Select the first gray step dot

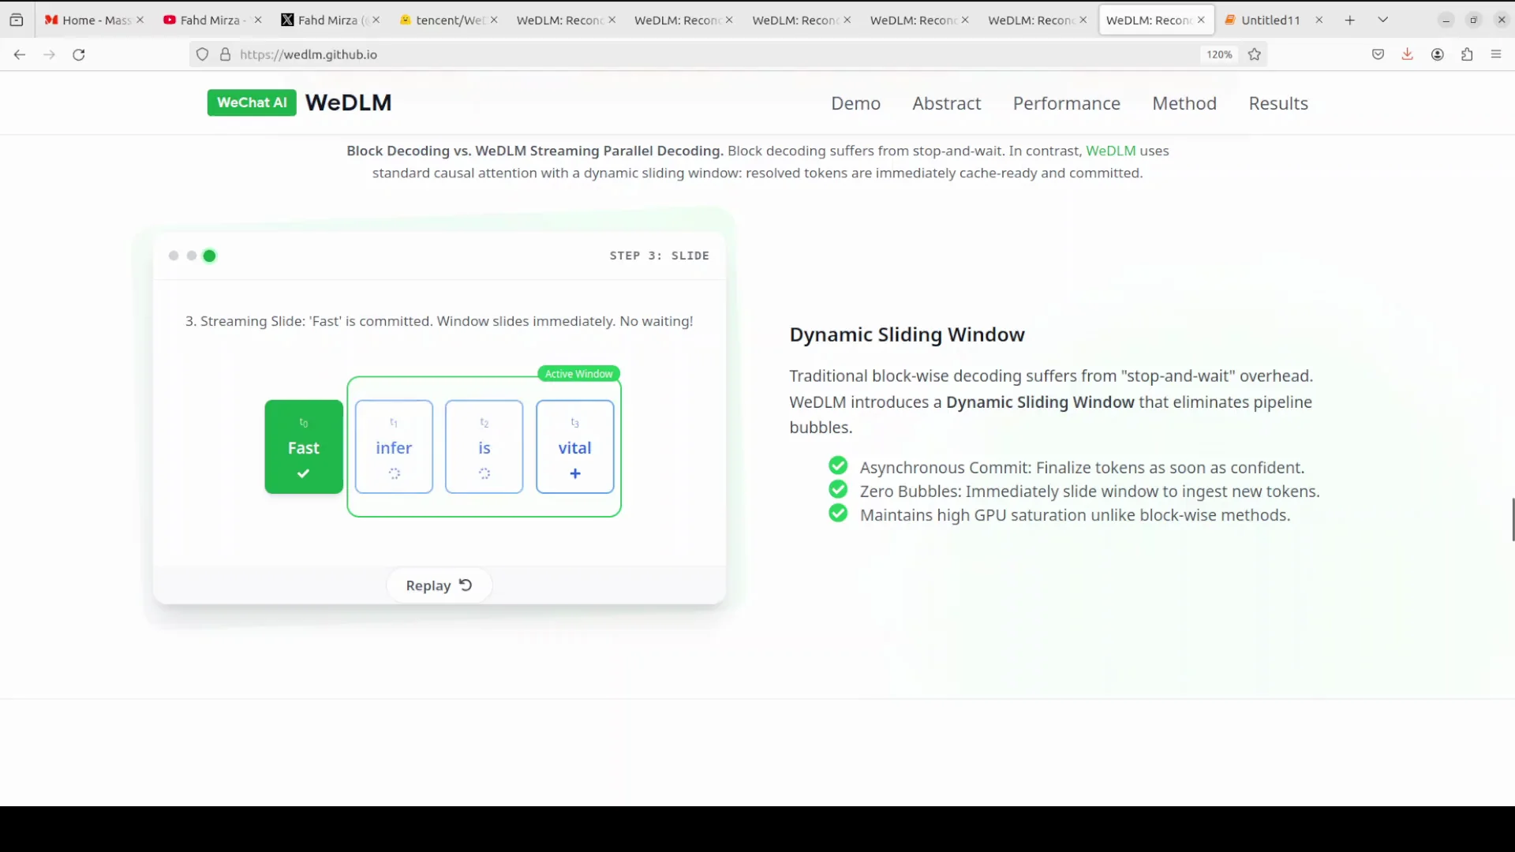pos(174,256)
